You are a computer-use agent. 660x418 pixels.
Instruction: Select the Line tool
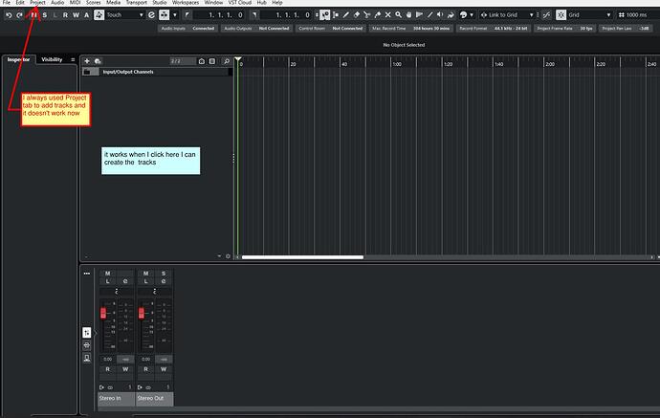[x=429, y=15]
